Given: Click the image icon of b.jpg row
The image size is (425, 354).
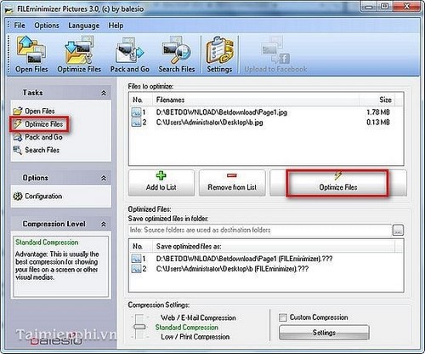Looking at the screenshot, I should pyautogui.click(x=136, y=123).
